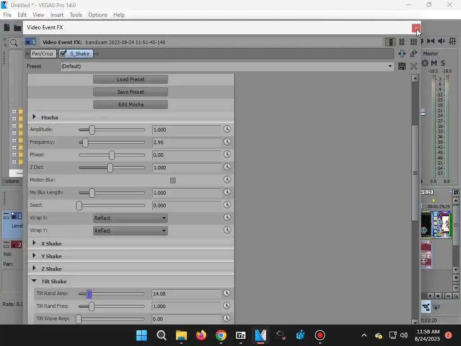Click the search magnifier in left panel
This screenshot has width=461, height=346.
tap(14, 43)
